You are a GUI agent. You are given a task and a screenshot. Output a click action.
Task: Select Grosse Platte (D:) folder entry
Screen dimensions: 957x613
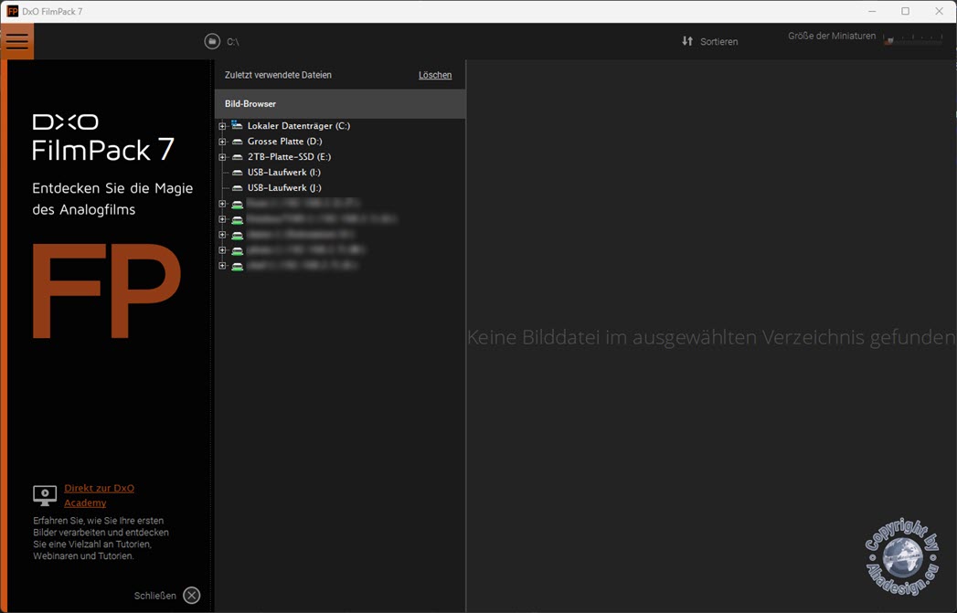tap(284, 142)
